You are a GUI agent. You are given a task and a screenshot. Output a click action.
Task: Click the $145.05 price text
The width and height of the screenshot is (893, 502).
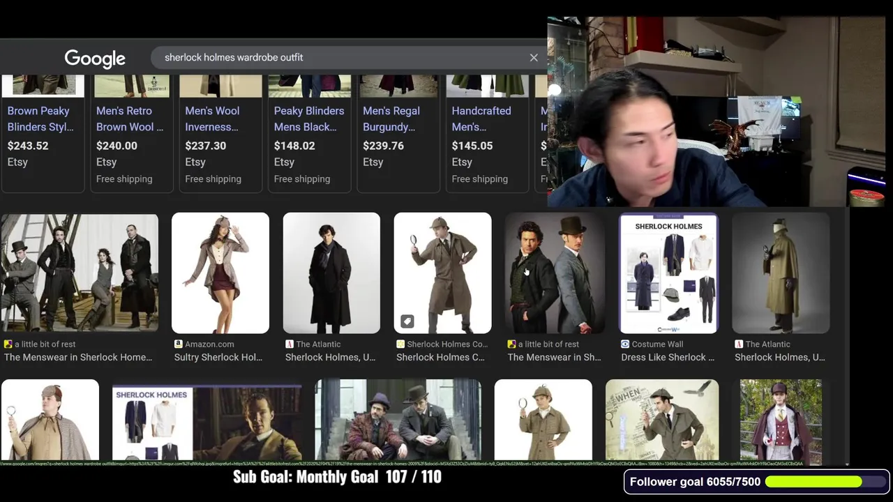click(x=472, y=146)
